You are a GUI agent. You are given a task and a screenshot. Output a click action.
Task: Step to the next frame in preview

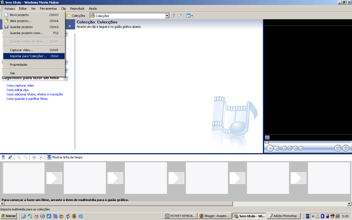[296, 148]
